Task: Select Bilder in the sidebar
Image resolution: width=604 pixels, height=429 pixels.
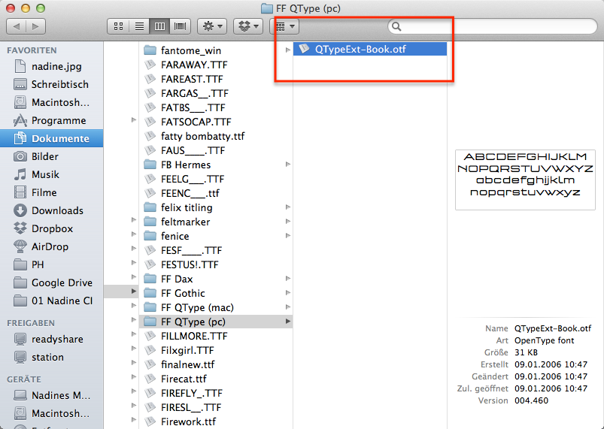Action: coord(45,156)
